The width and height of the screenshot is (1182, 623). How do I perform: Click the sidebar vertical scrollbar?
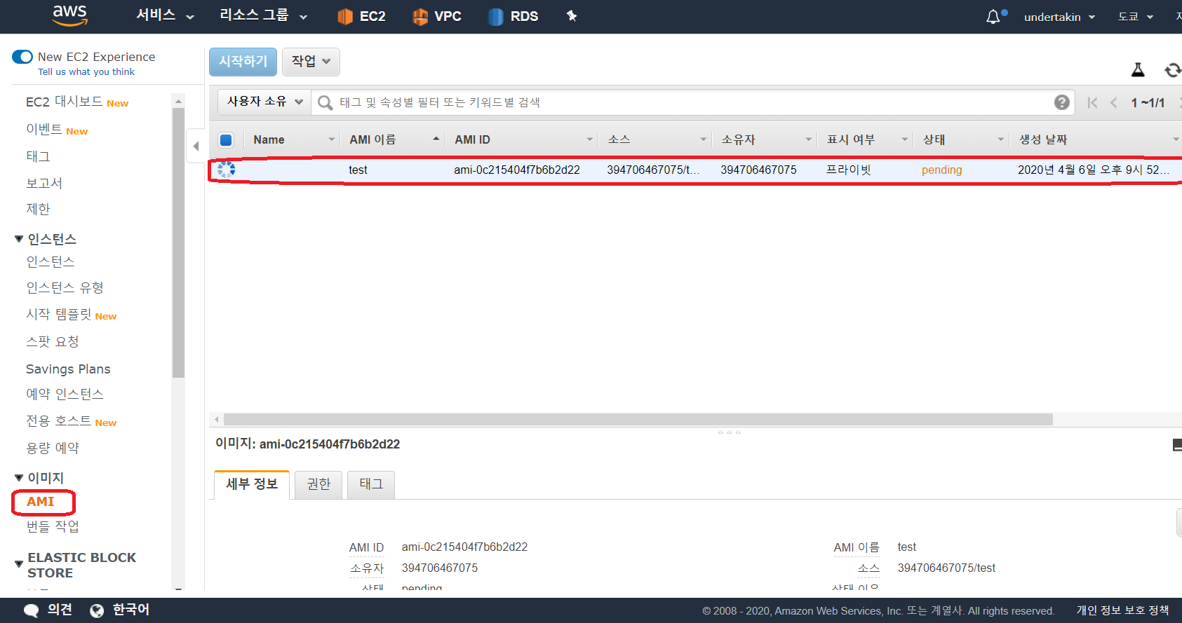[x=178, y=243]
